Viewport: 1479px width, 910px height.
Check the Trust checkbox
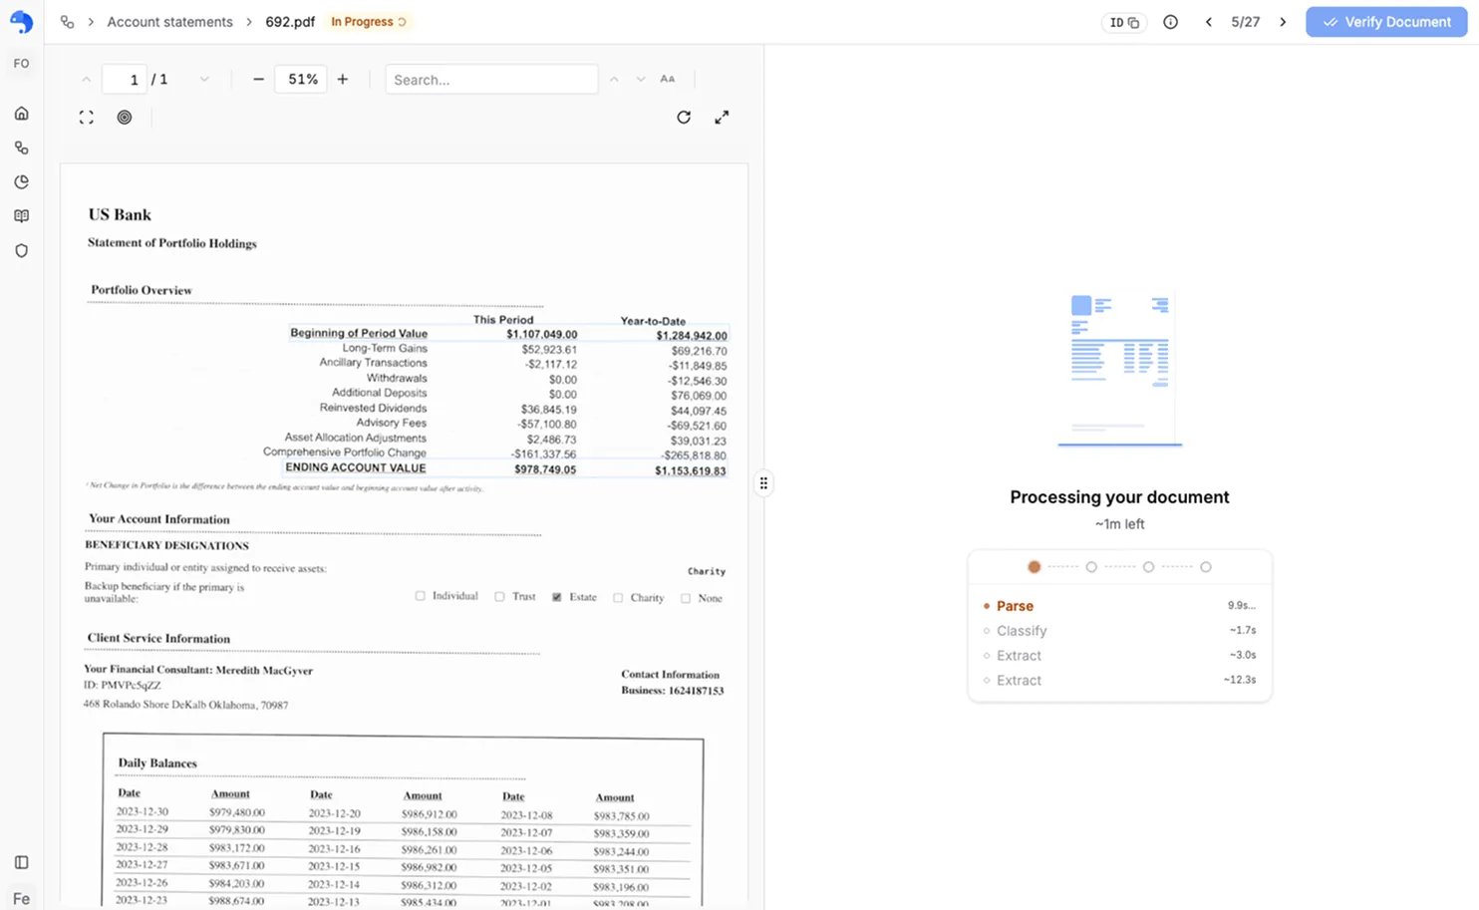[x=500, y=596]
